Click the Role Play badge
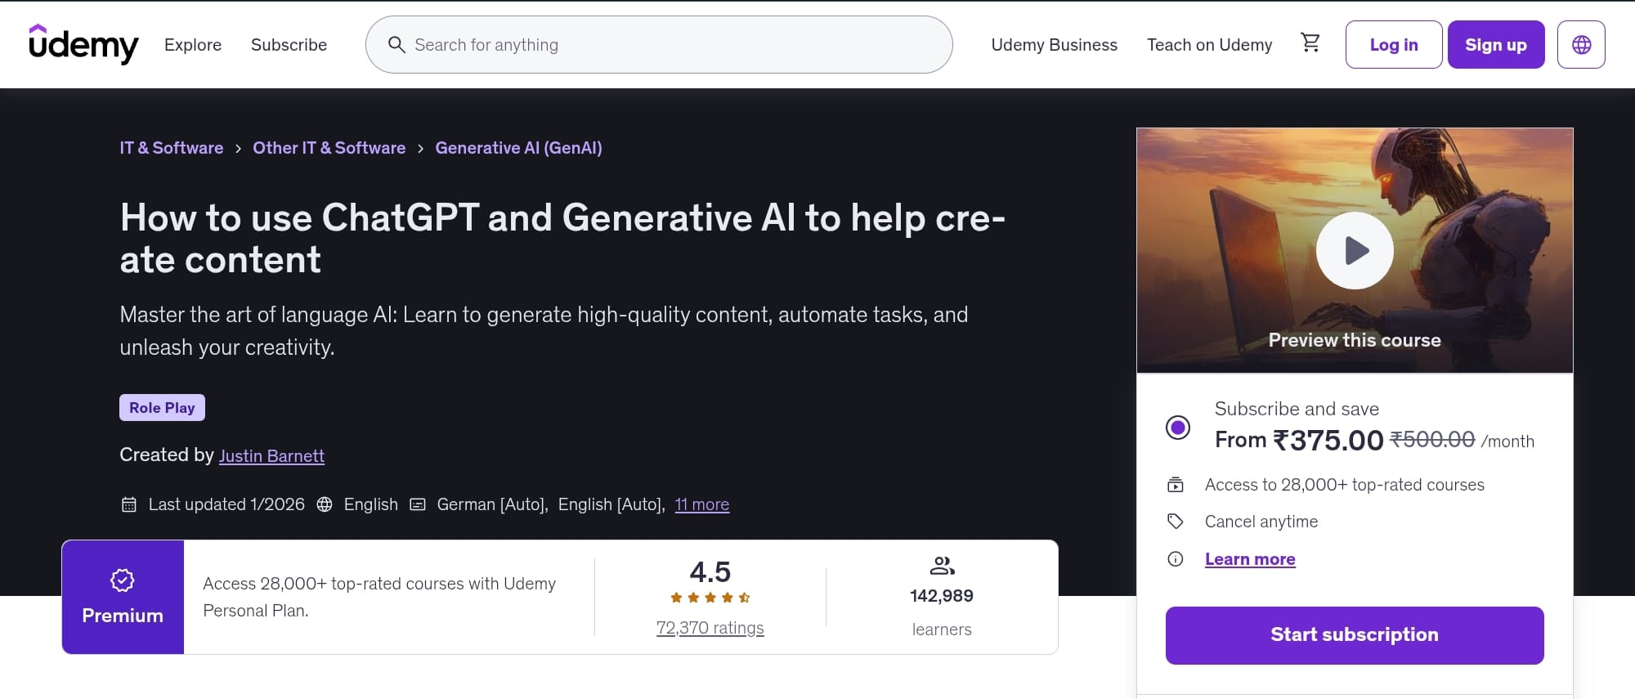The width and height of the screenshot is (1635, 699). 162,407
